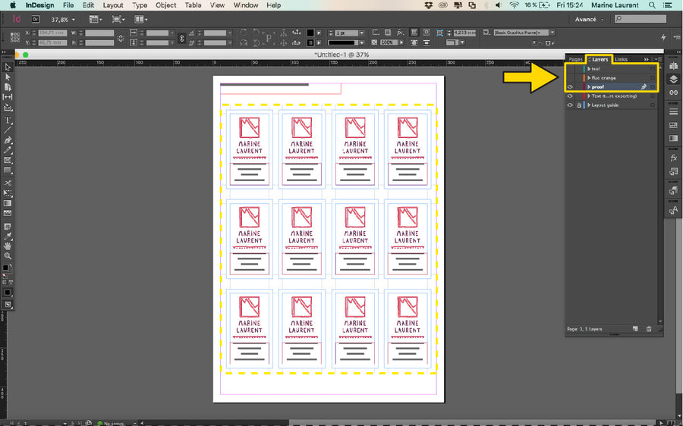This screenshot has height=426, width=683.
Task: Switch to the Links tab
Action: [621, 60]
